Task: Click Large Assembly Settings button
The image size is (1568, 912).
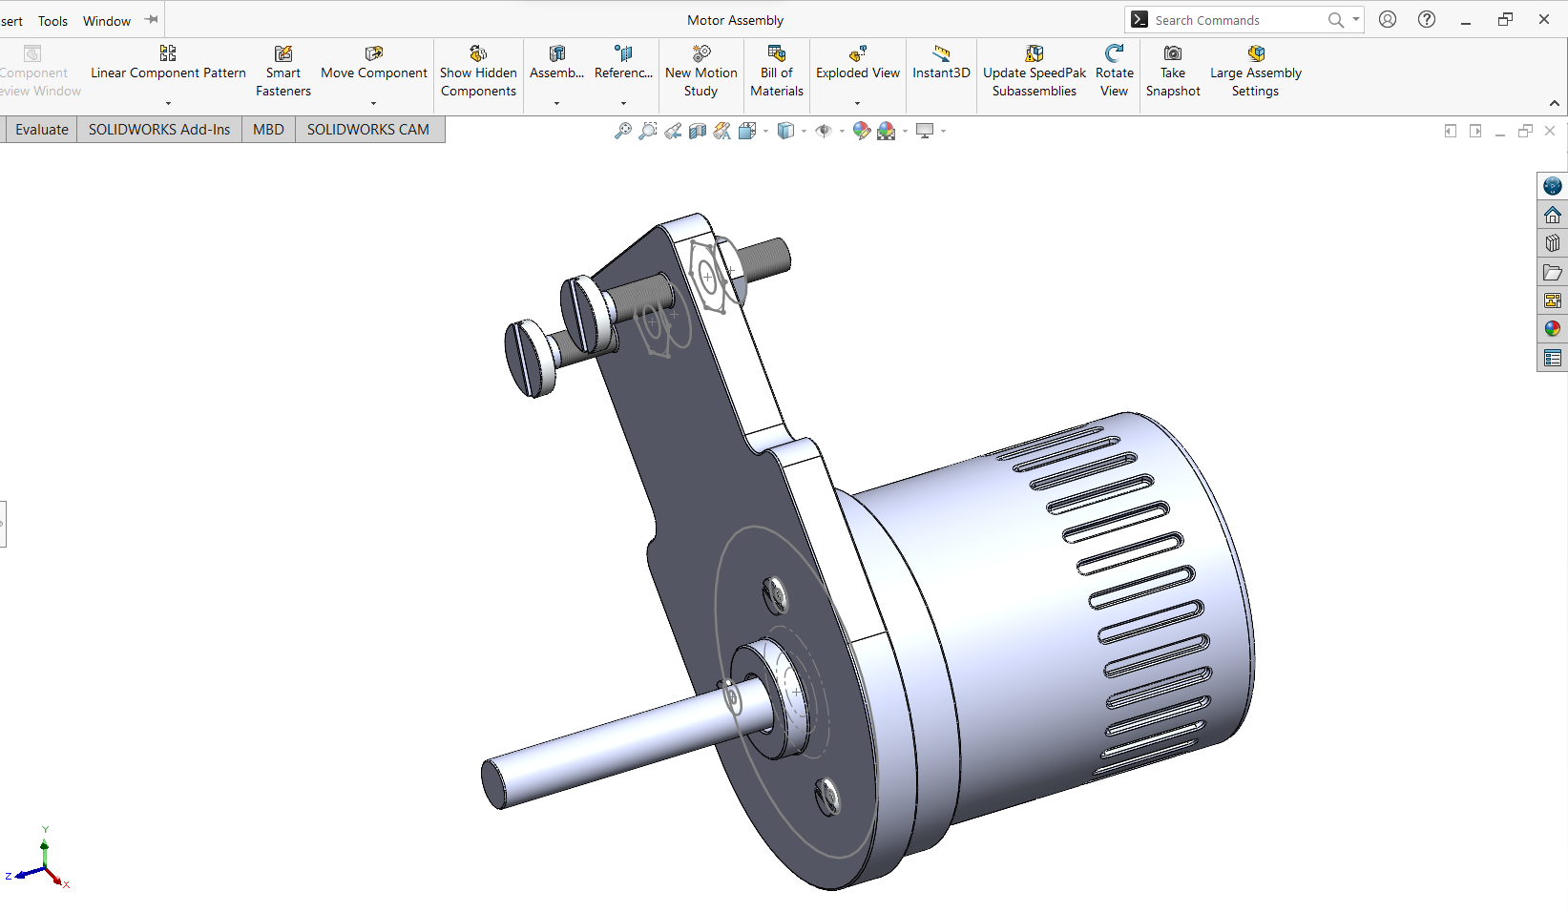Action: click(x=1255, y=72)
